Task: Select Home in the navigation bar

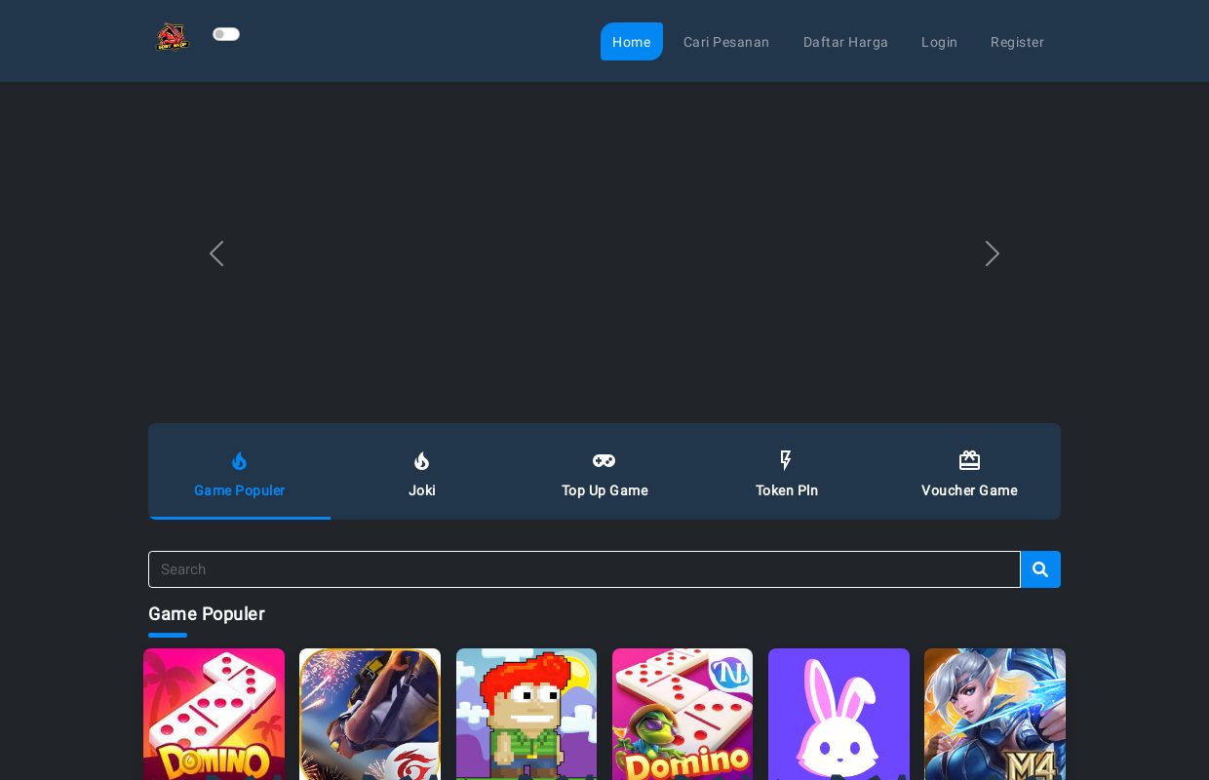Action: [632, 42]
